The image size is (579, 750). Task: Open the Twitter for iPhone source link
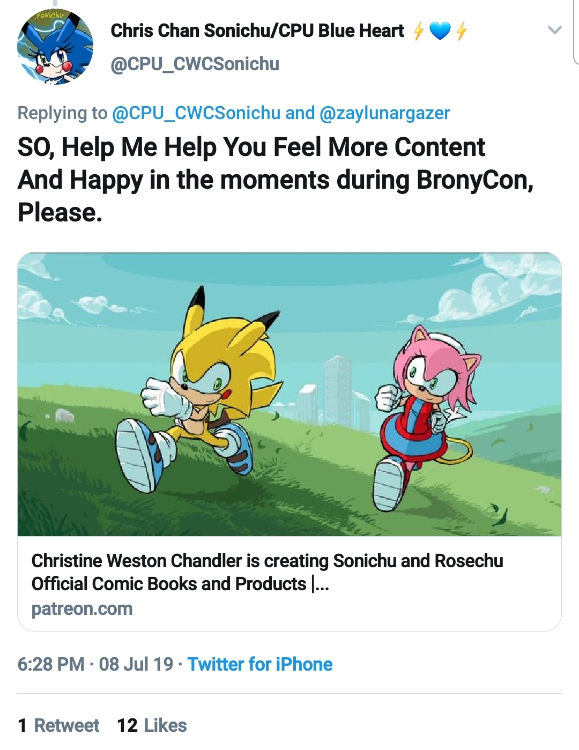tap(260, 664)
